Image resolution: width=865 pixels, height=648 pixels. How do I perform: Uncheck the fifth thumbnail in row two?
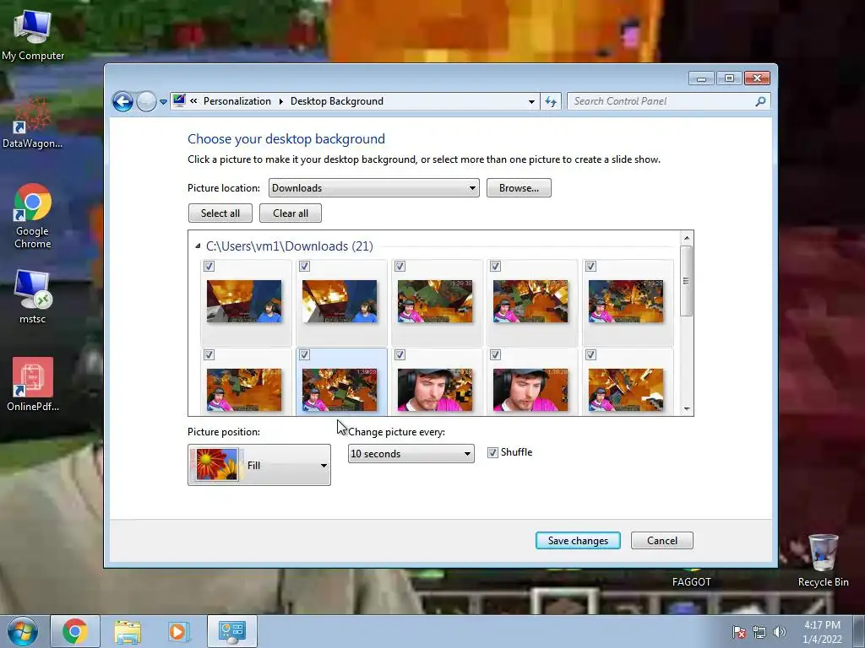tap(590, 355)
